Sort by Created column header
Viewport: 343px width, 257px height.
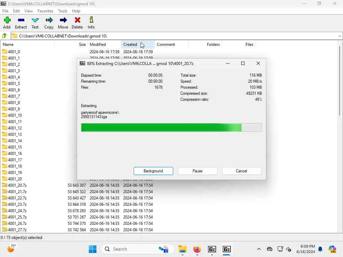138,45
